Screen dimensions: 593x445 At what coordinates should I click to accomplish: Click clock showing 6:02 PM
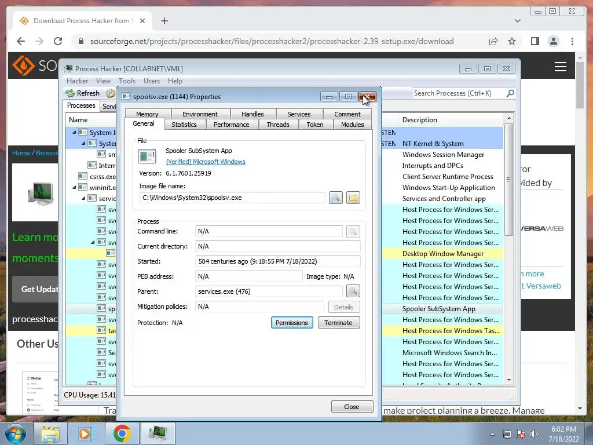563,429
